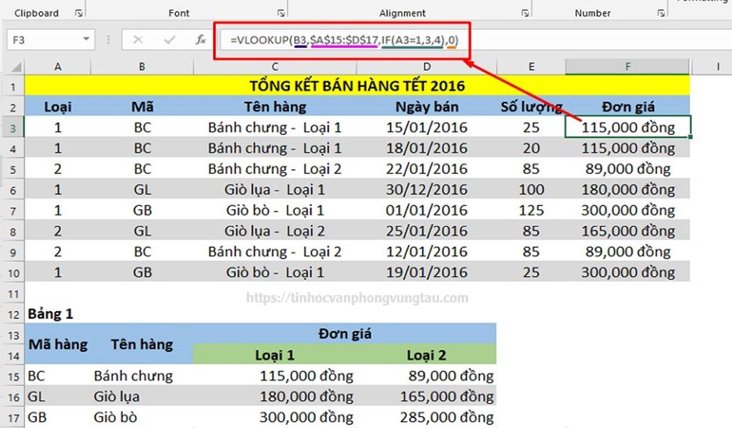The height and width of the screenshot is (428, 732).
Task: Click the Insert Function fx icon
Action: coord(201,40)
